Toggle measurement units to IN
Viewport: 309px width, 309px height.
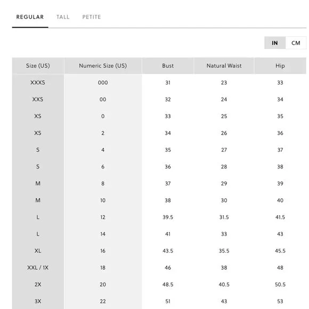pos(275,43)
